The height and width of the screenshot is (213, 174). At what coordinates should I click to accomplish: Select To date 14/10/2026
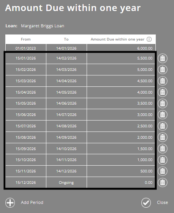pyautogui.click(x=66, y=149)
